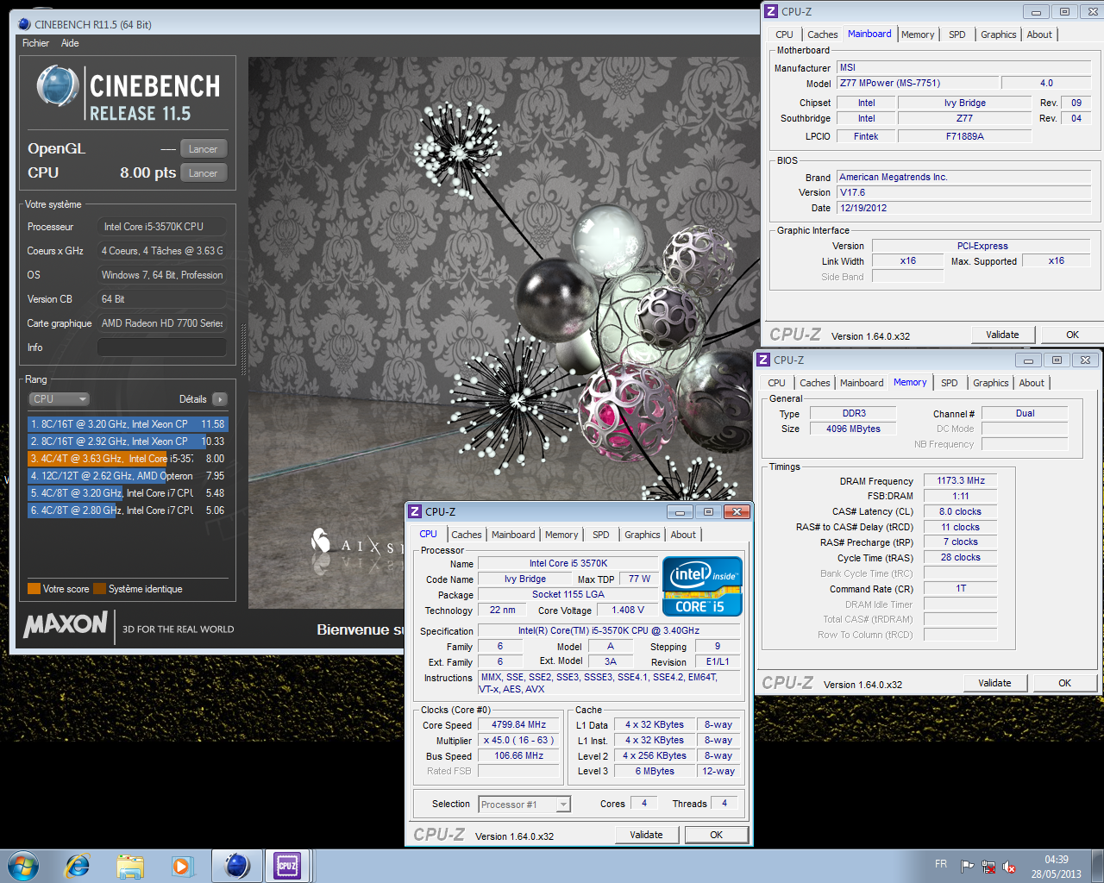Click CPU-Z icon in CPU window title
The height and width of the screenshot is (883, 1104).
(415, 511)
